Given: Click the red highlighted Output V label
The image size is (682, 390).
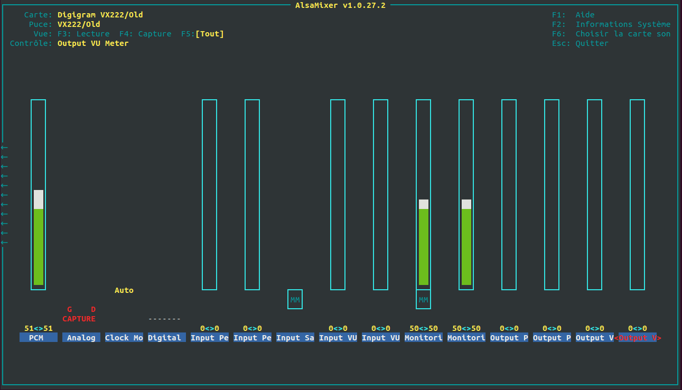Looking at the screenshot, I should point(638,338).
